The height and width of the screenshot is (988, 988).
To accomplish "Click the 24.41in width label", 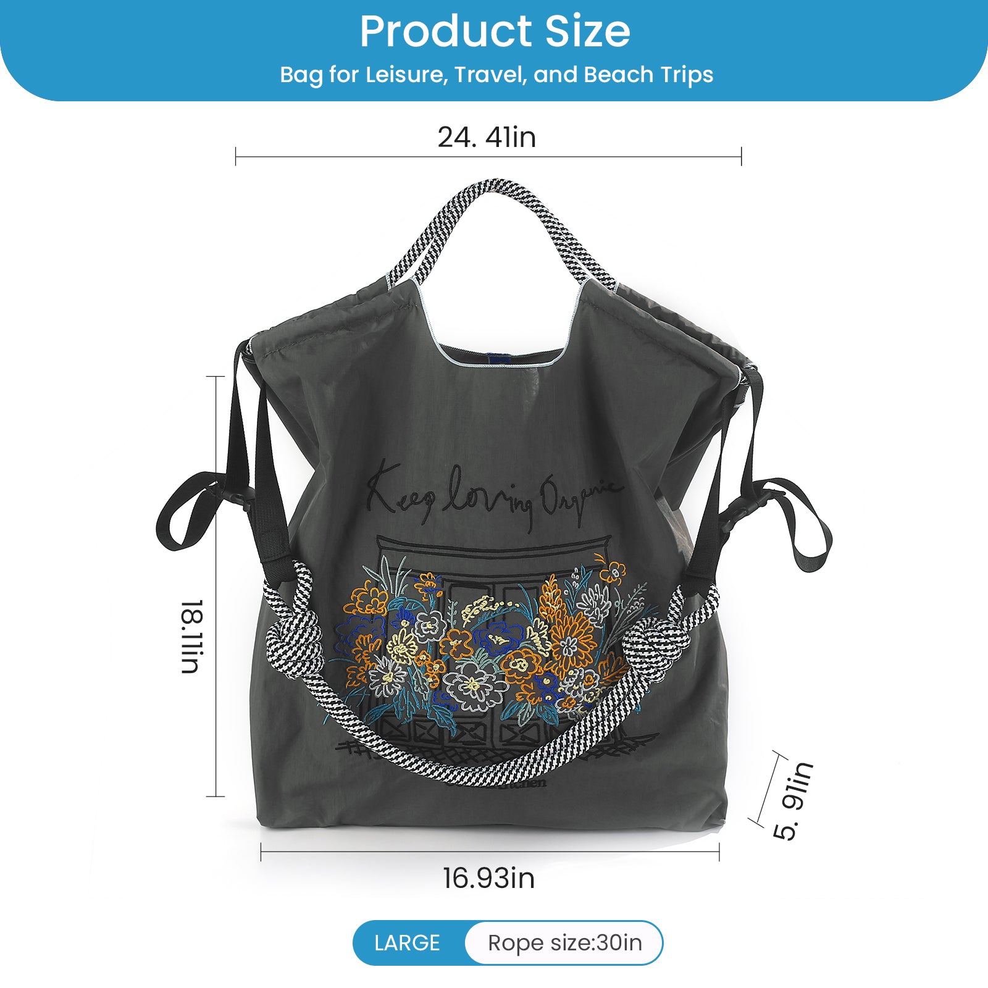I will click(x=487, y=137).
